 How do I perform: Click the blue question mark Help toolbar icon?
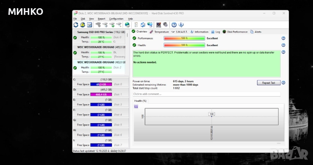click(174, 25)
